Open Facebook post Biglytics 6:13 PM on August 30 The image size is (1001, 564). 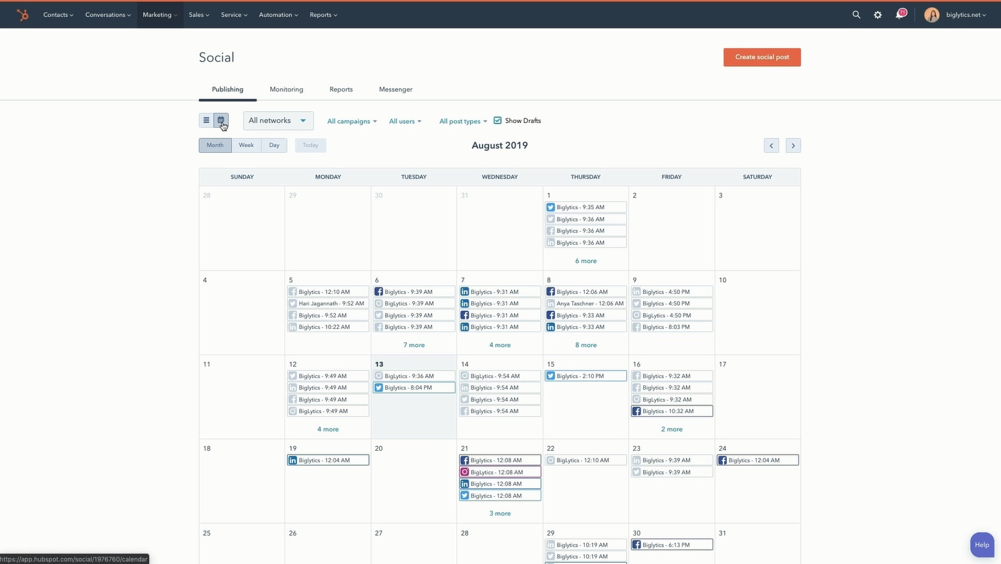click(672, 545)
